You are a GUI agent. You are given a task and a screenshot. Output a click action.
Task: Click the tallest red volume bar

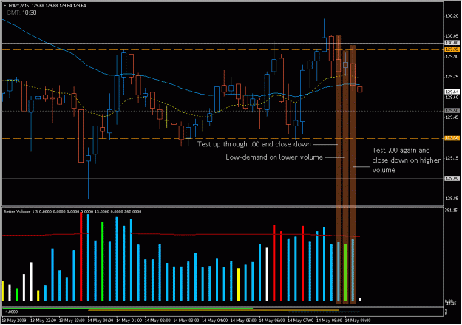(x=81, y=257)
